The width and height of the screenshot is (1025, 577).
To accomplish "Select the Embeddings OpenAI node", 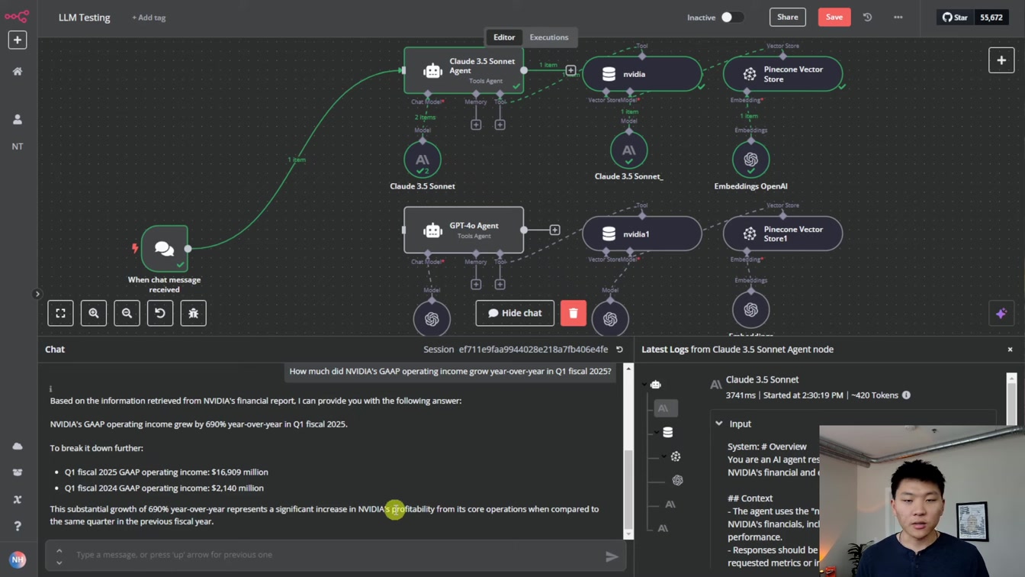I will (751, 160).
